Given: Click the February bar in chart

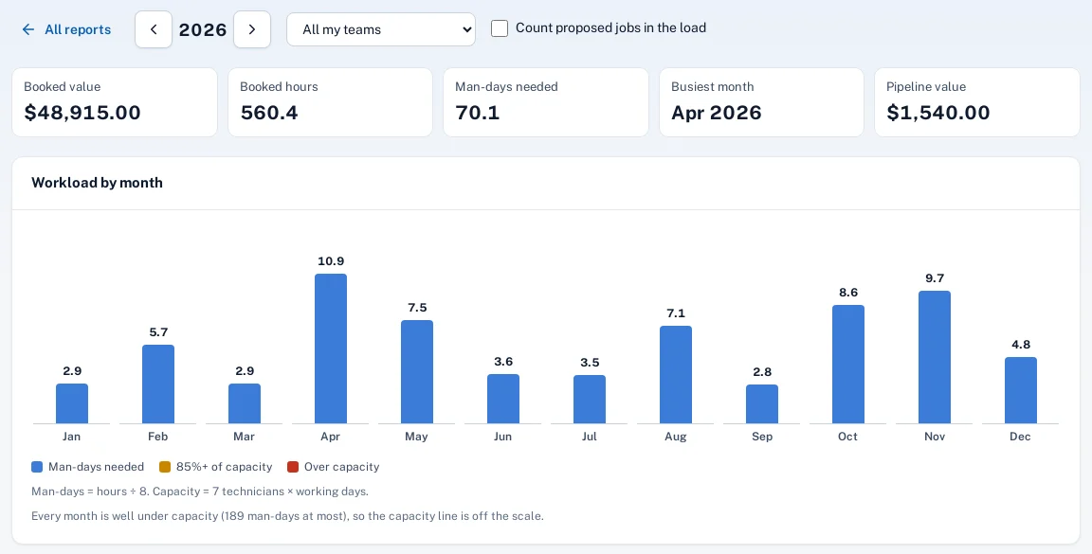Looking at the screenshot, I should (158, 384).
